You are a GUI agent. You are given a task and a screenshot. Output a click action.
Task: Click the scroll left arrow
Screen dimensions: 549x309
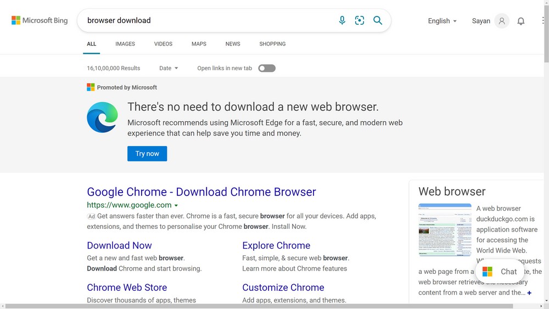[2, 306]
